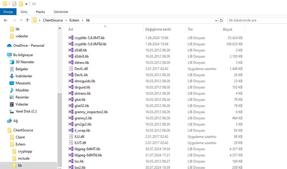Select DevIL.lib file icon

71,75
